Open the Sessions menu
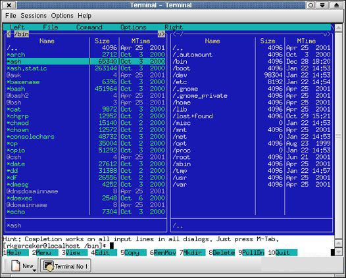346x278 pixels. pos(34,16)
